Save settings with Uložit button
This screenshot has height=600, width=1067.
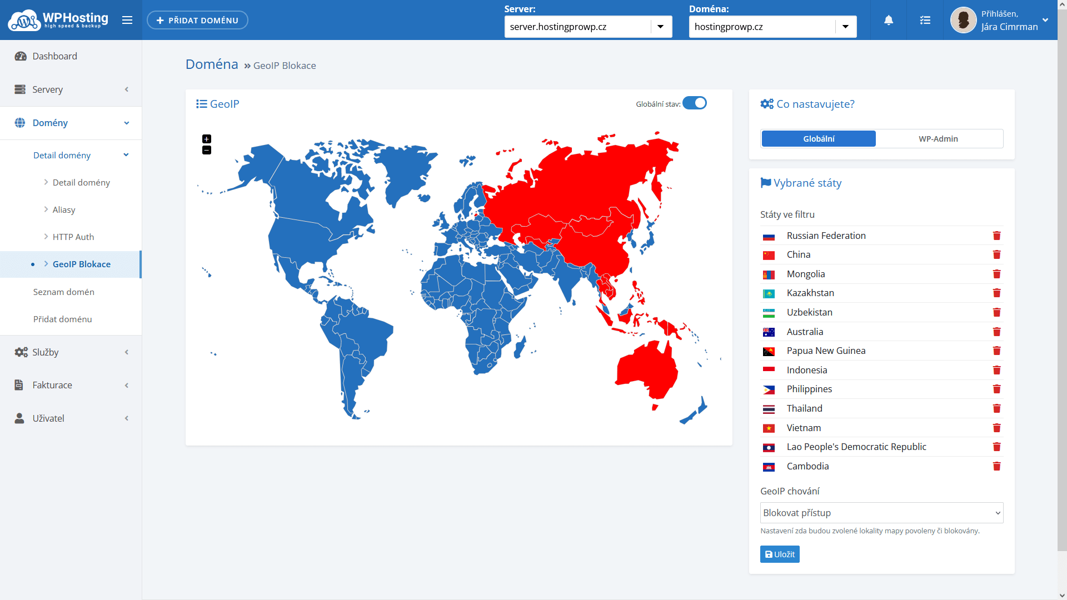click(x=780, y=554)
